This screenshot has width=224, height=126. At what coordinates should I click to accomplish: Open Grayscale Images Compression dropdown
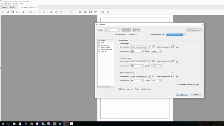[137, 66]
